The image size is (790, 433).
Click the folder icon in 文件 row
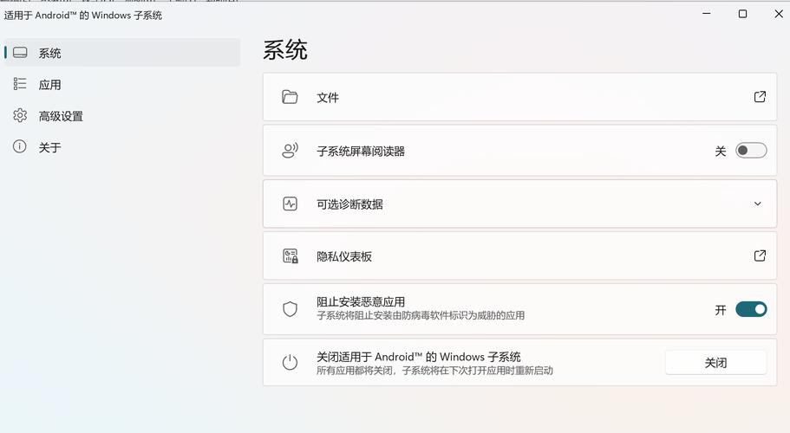point(290,96)
